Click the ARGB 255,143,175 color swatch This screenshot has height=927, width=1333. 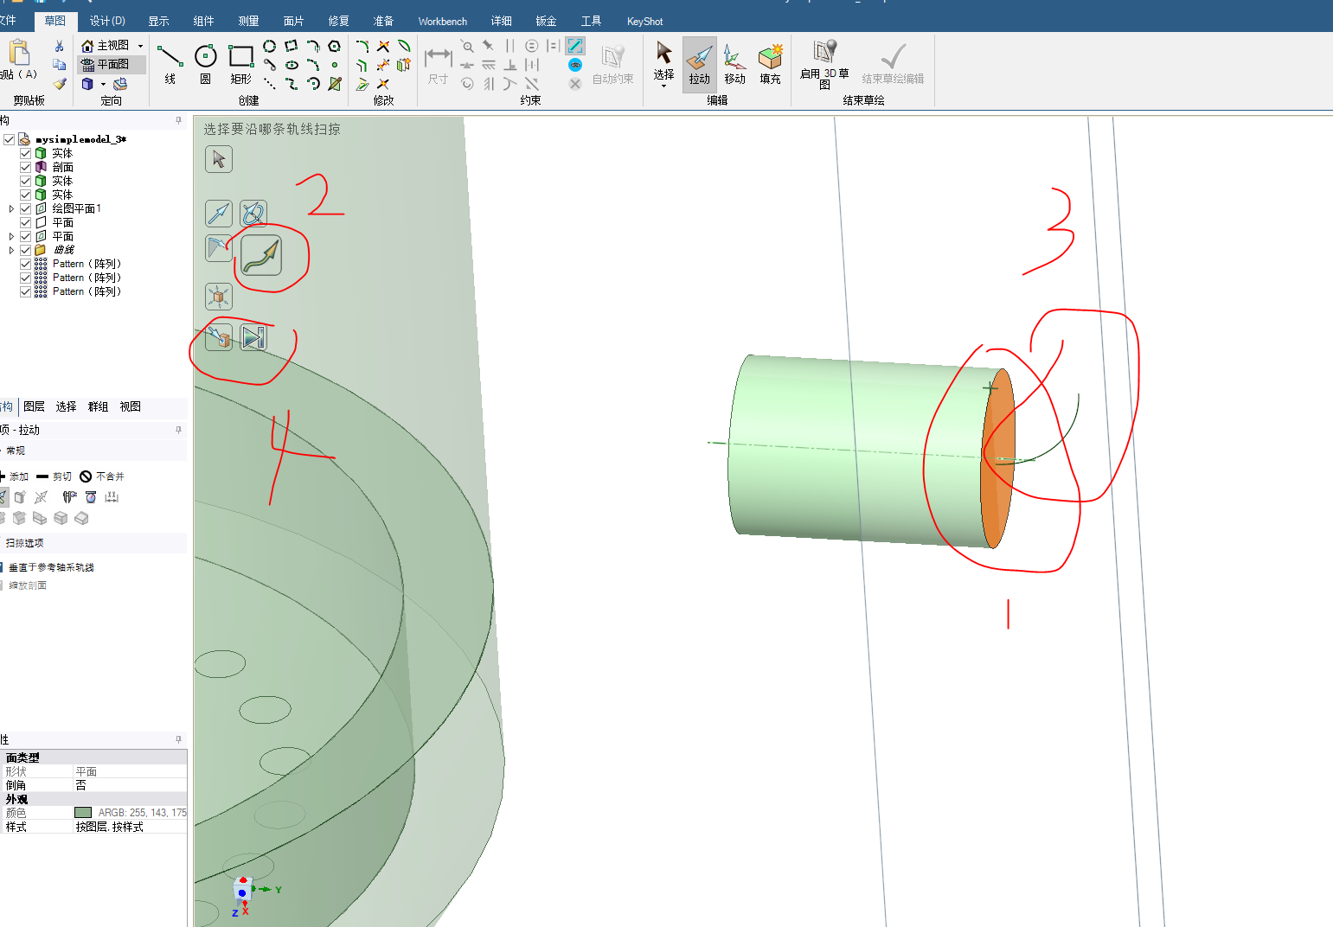(83, 812)
